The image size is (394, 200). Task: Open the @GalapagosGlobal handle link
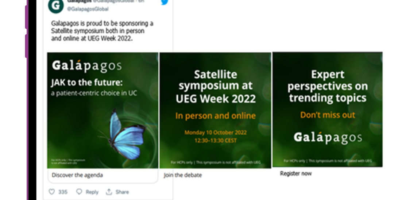tap(88, 9)
